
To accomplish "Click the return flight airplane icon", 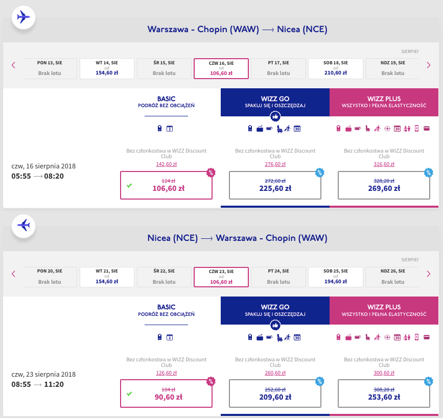I will pos(24,225).
